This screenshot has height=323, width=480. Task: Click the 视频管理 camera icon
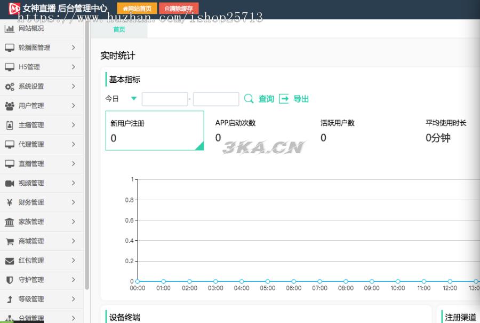[9, 183]
